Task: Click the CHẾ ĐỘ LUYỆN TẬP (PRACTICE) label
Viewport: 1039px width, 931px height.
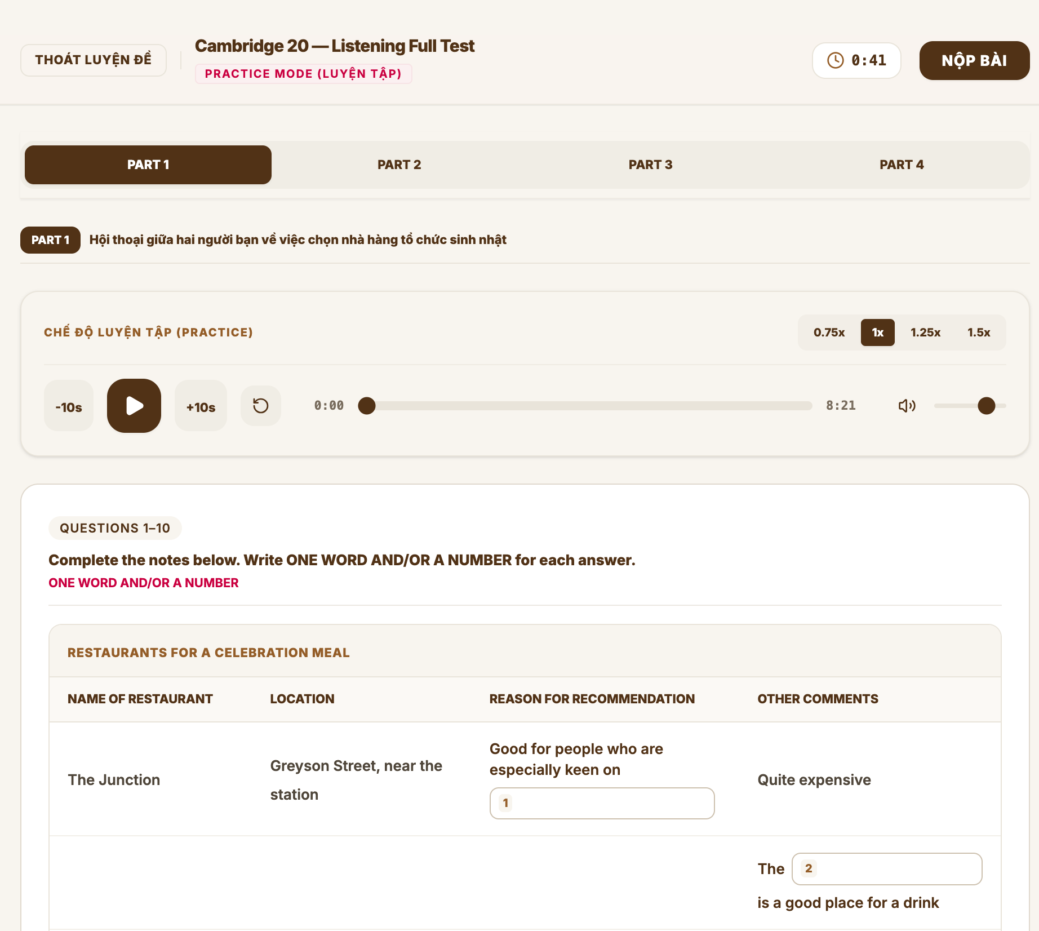Action: (149, 333)
